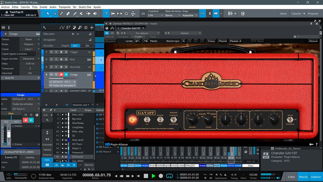Select settings slot A
The height and width of the screenshot is (182, 323).
click(x=184, y=41)
